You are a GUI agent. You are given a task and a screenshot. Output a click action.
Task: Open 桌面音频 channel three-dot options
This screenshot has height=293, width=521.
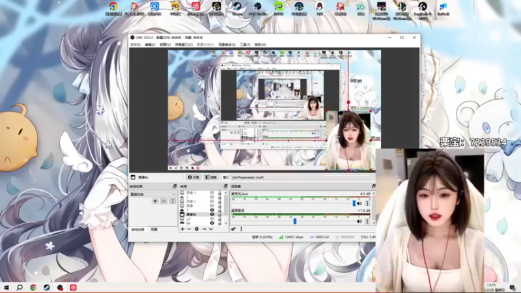click(367, 221)
